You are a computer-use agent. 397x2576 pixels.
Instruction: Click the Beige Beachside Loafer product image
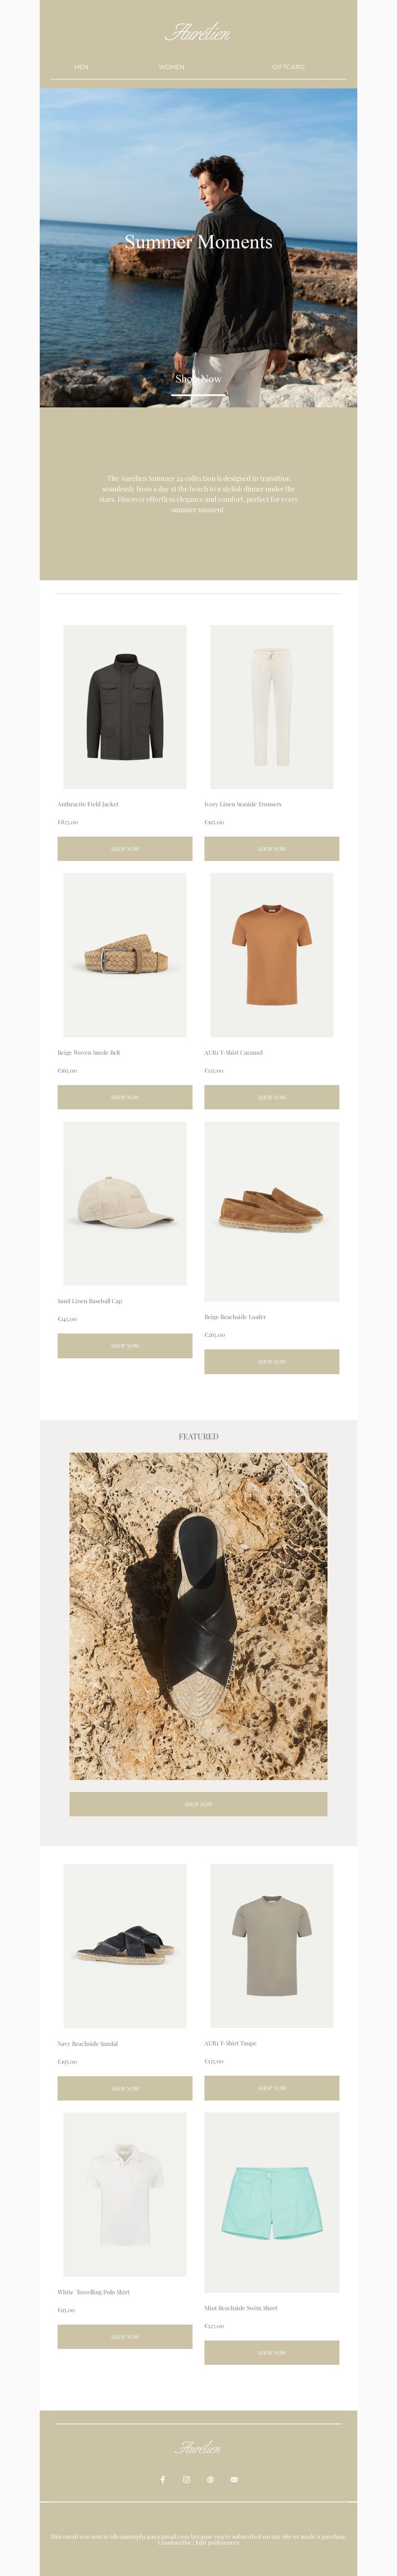(272, 1211)
